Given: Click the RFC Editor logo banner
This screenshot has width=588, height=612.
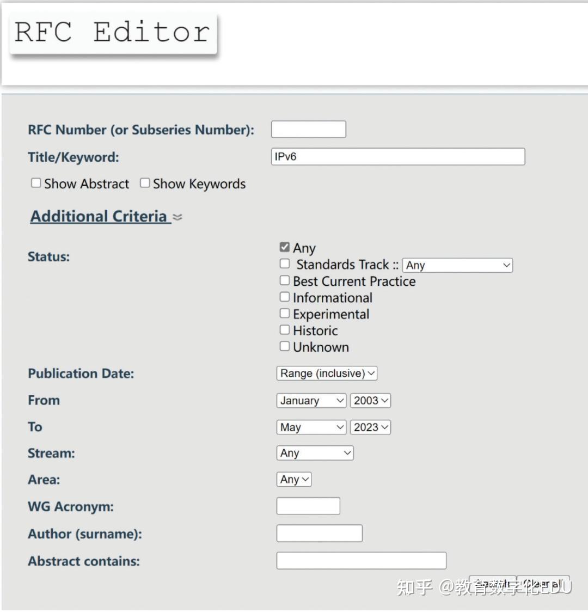Looking at the screenshot, I should (113, 33).
